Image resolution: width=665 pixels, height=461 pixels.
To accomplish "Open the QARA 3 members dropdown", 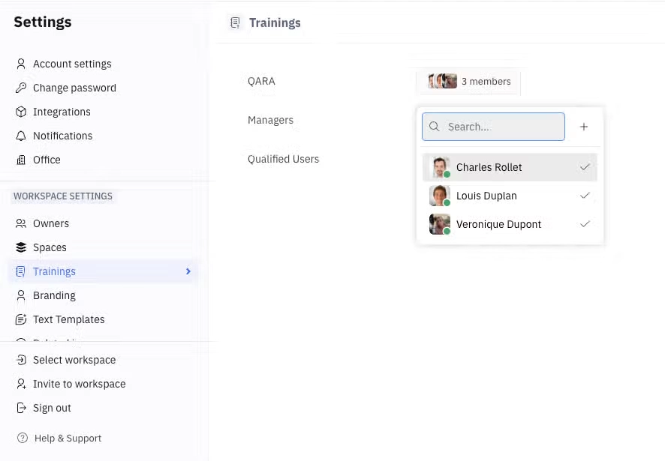I will coord(468,81).
